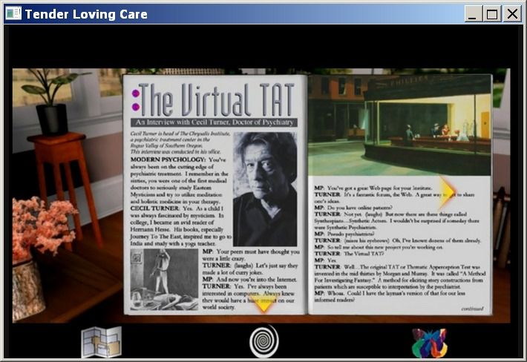
Task: Click the "MODERN PSYCHOLOGY" interview paragraph
Action: coord(178,182)
